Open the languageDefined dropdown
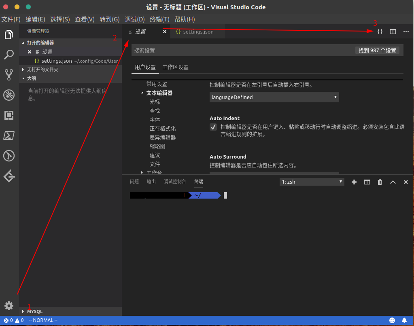 (x=274, y=97)
